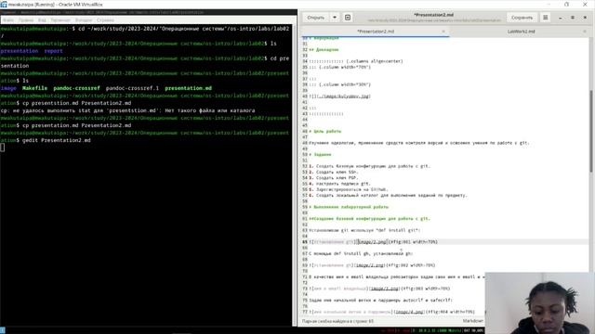
Task: Click the Открыть button in gedit
Action: [316, 18]
